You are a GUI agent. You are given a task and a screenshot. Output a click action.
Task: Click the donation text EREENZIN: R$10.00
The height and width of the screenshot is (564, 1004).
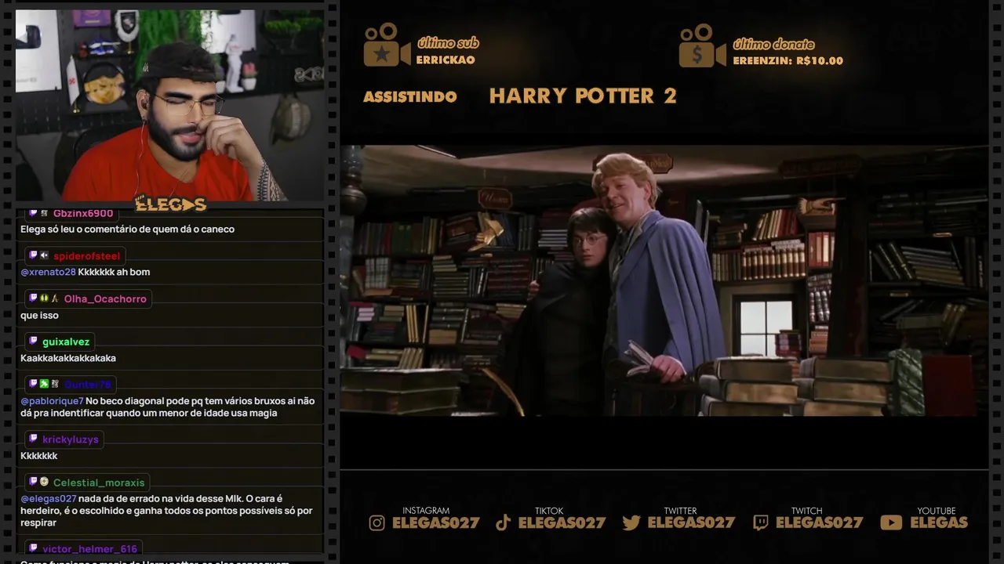pos(788,61)
